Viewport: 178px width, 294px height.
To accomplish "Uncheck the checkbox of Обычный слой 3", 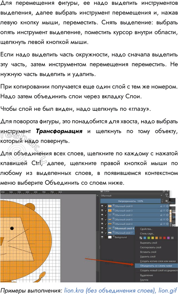I will [106, 211].
